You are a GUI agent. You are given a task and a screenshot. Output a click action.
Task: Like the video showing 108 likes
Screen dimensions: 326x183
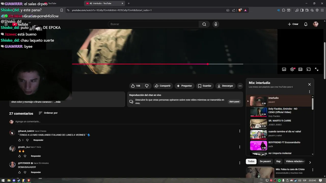(x=136, y=86)
